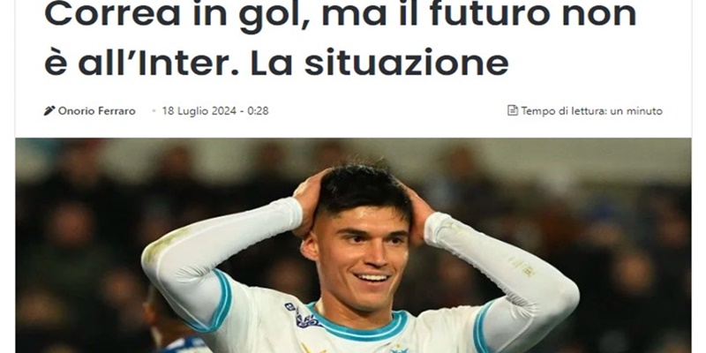
Task: Click the sponsor logo on the white jersey
Action: 304,317
